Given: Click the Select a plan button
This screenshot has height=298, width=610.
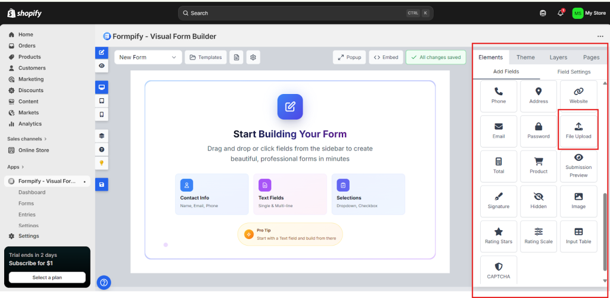Looking at the screenshot, I should [47, 277].
